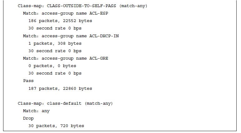Click the '30 second rate' line under ACL-DHCP-IN
Viewport: 241px width, 133px height.
click(x=55, y=51)
